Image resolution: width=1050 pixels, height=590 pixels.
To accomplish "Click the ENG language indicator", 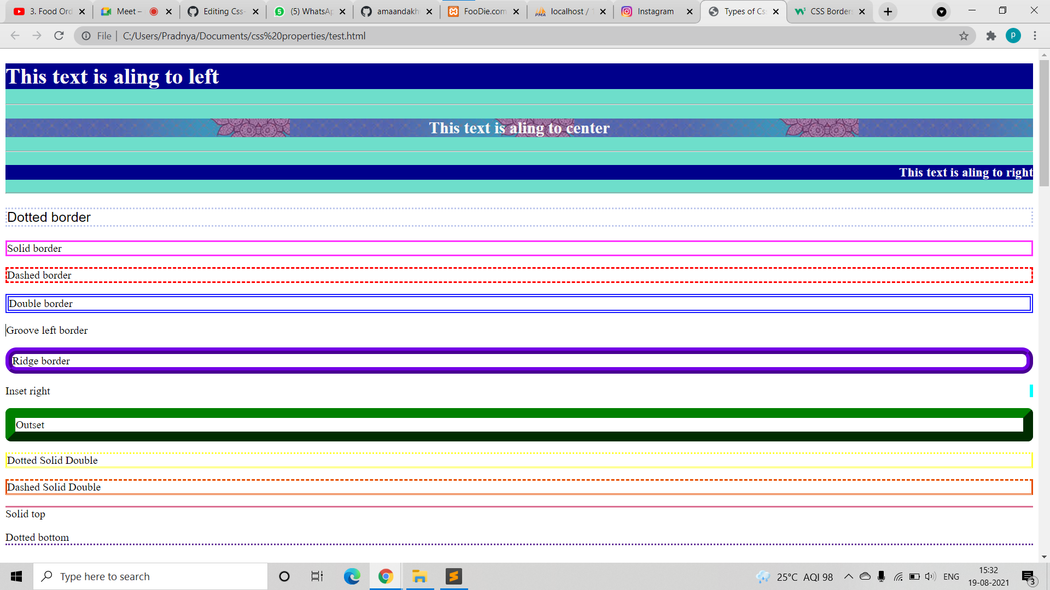I will 951,576.
